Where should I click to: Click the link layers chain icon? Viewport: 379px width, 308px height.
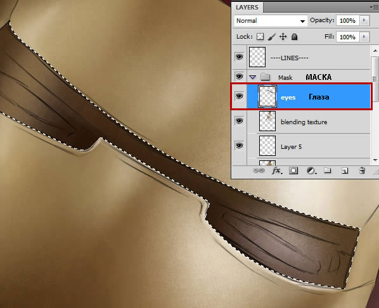click(x=259, y=170)
